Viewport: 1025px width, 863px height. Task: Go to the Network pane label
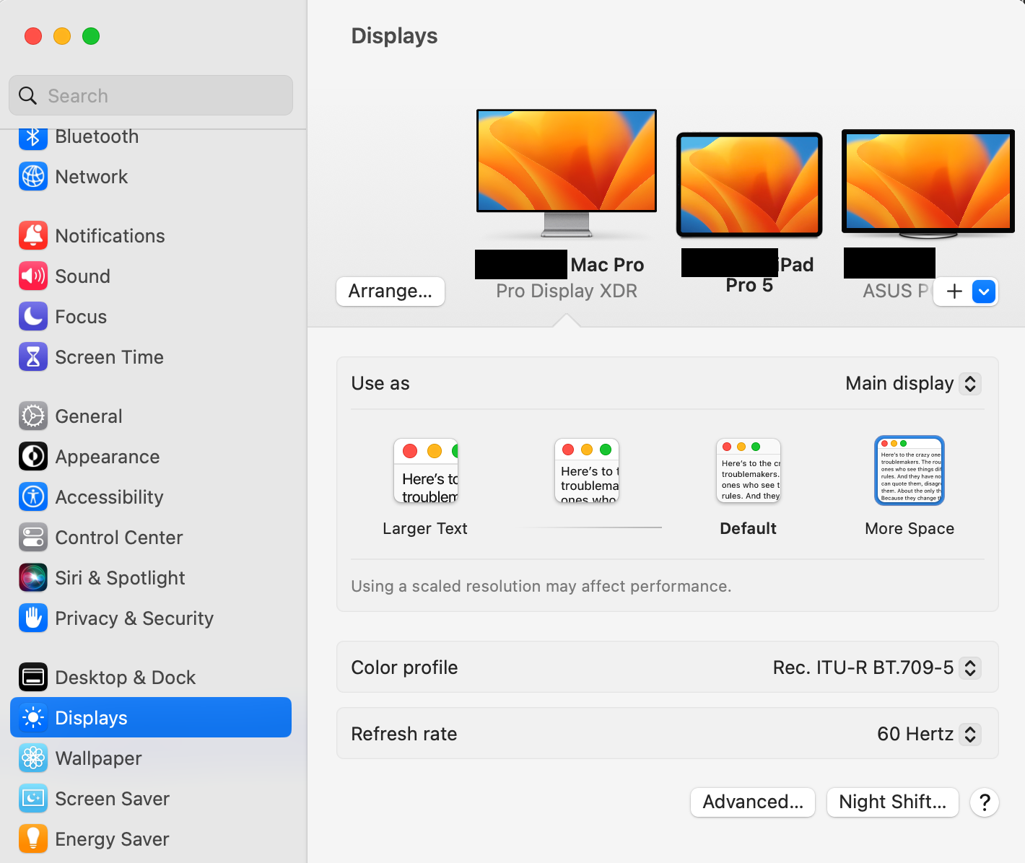pyautogui.click(x=91, y=177)
